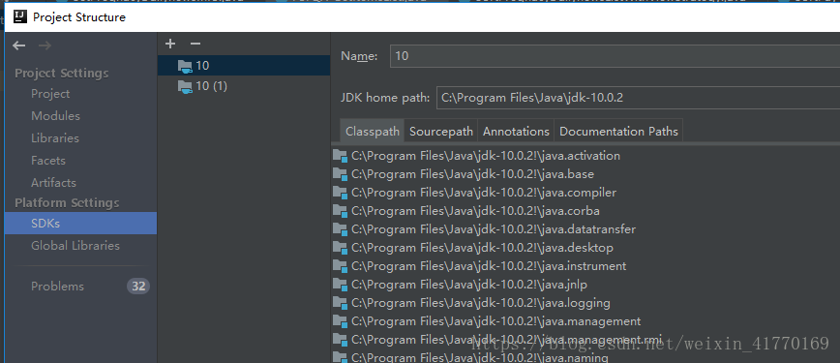Select SDKs under Platform Settings

80,223
